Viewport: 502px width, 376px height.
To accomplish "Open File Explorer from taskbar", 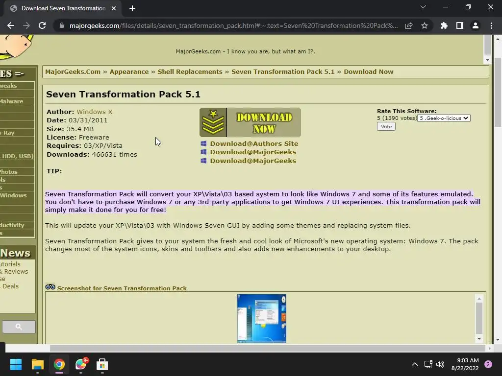I will point(37,364).
